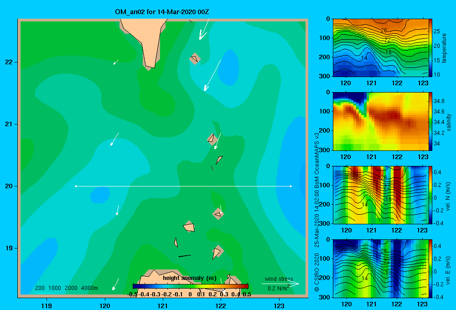Select the west endpoint of the transect line
The image size is (456, 310).
click(x=76, y=186)
